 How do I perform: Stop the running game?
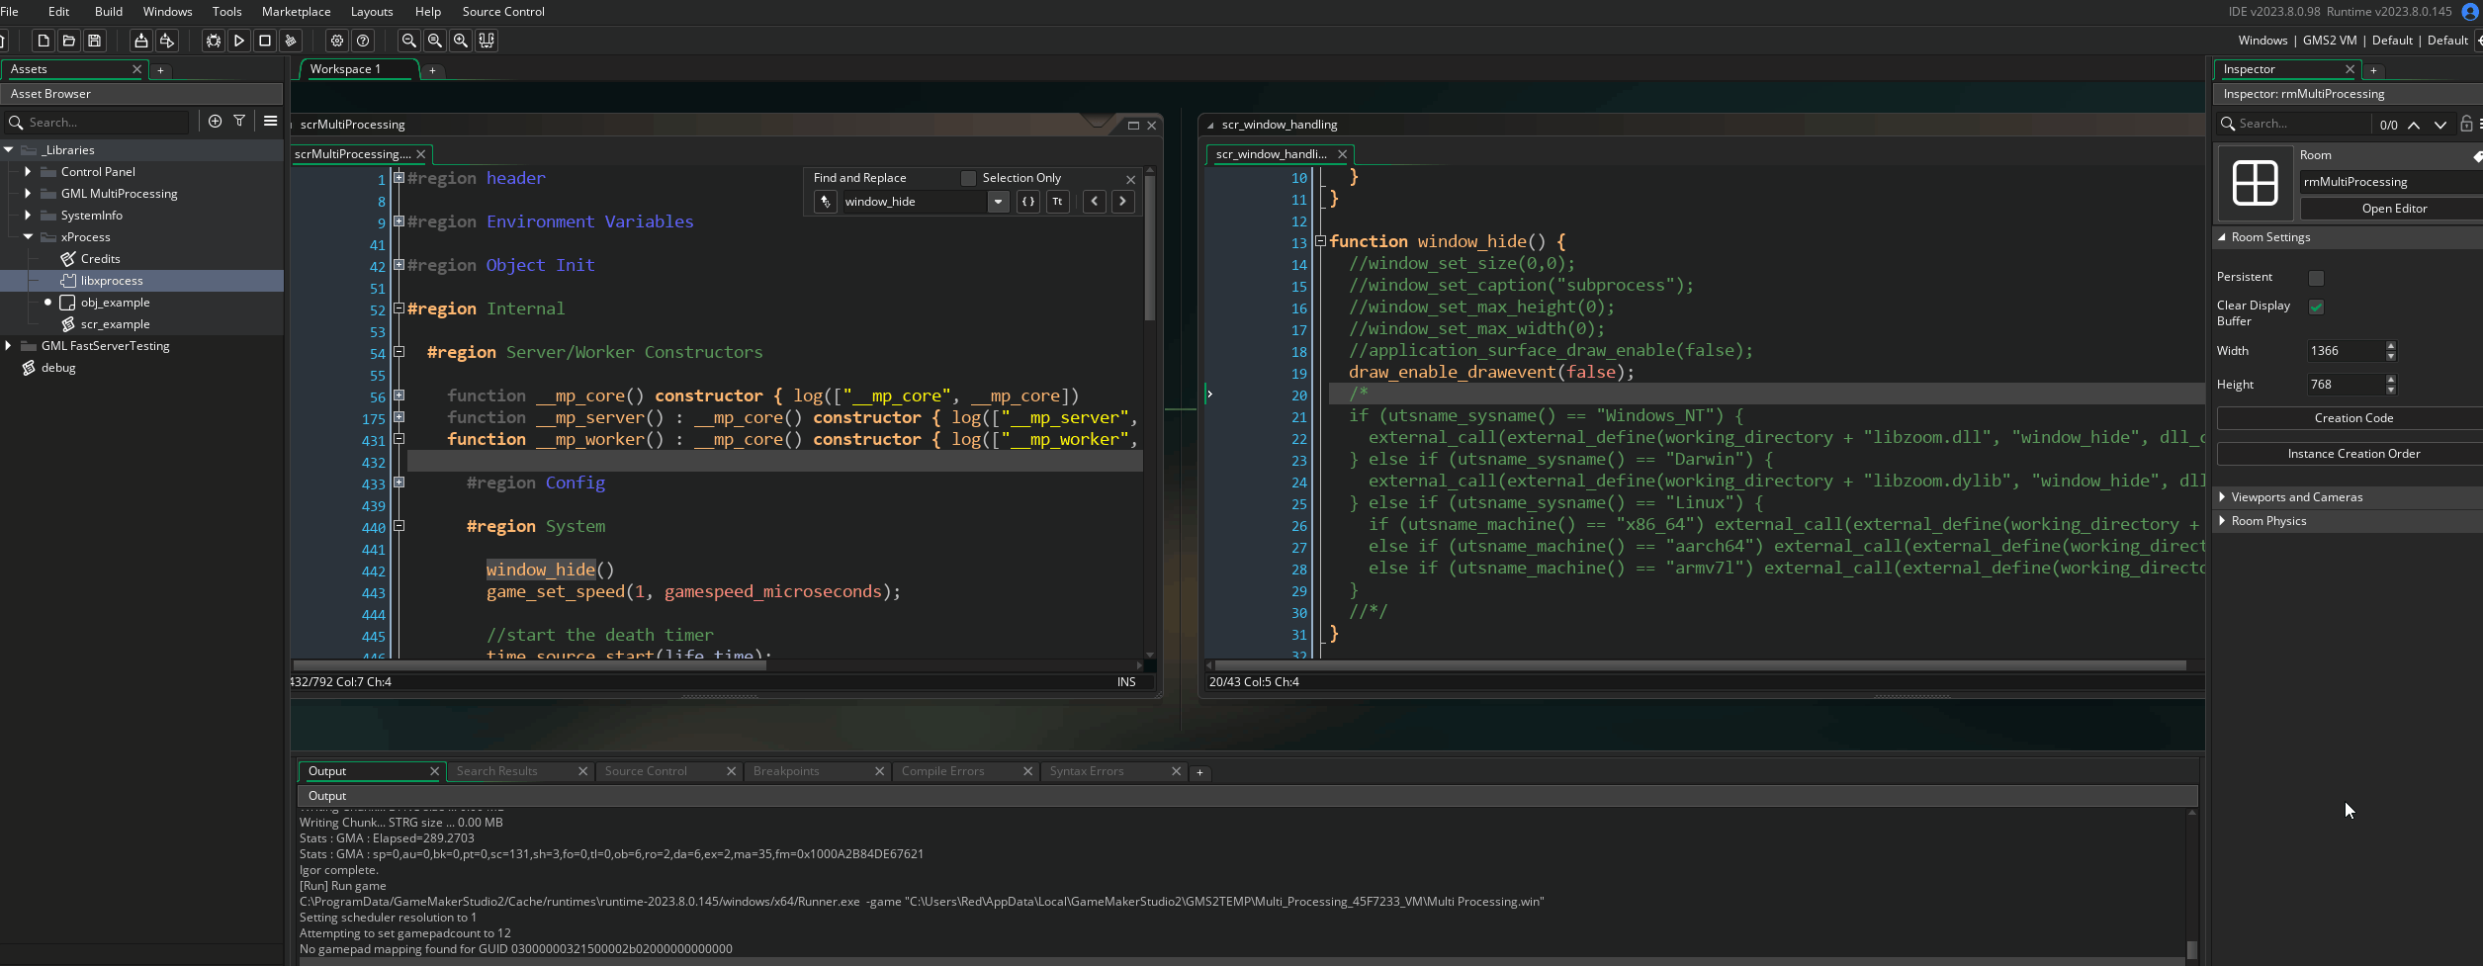pyautogui.click(x=264, y=41)
